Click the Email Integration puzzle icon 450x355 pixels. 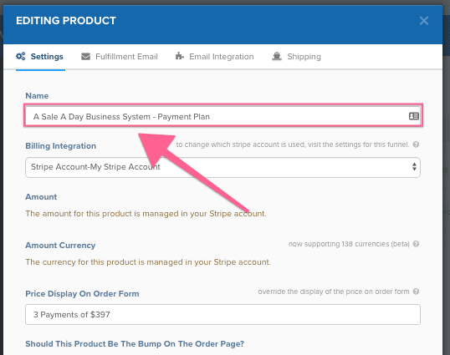click(180, 56)
